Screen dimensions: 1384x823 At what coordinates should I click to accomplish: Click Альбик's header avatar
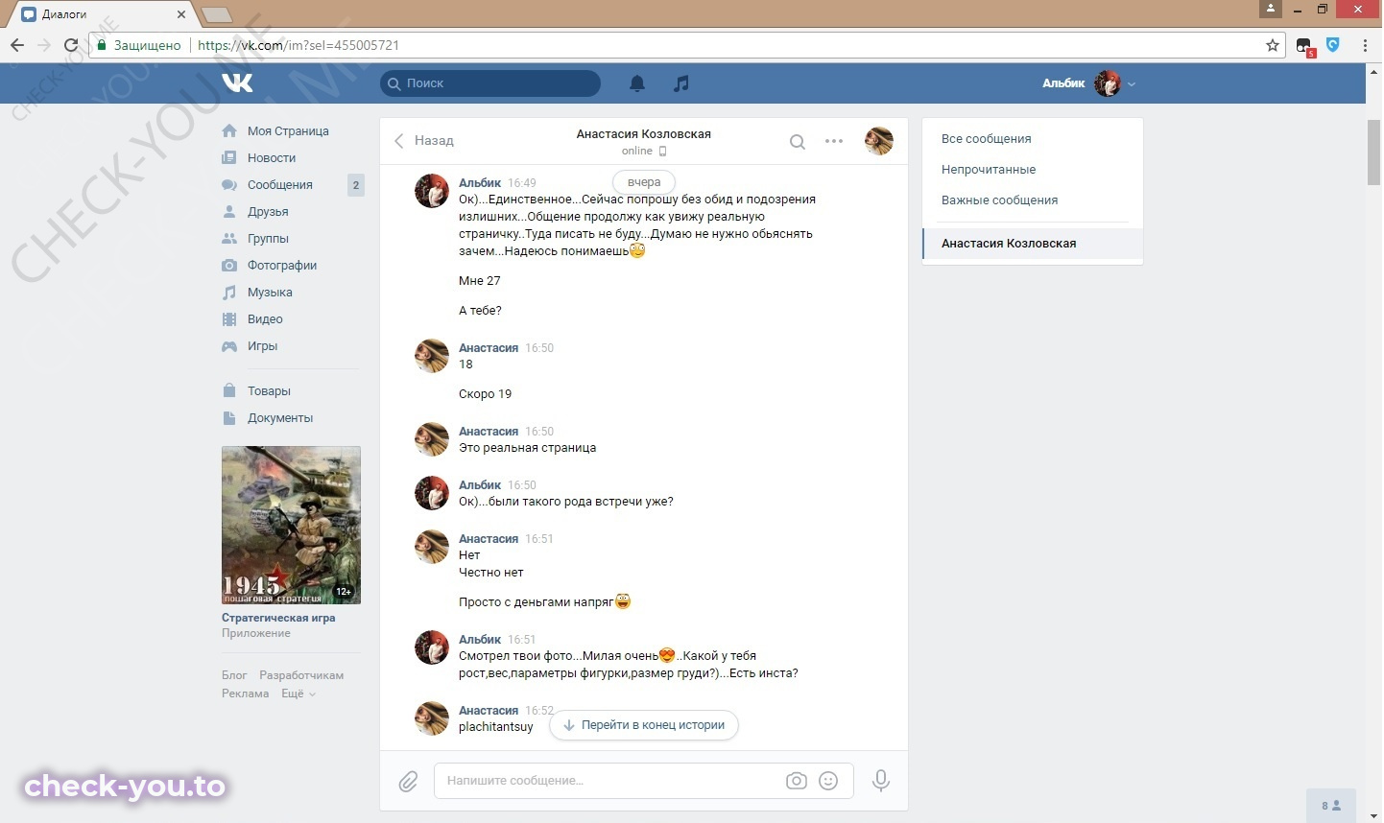(1108, 83)
